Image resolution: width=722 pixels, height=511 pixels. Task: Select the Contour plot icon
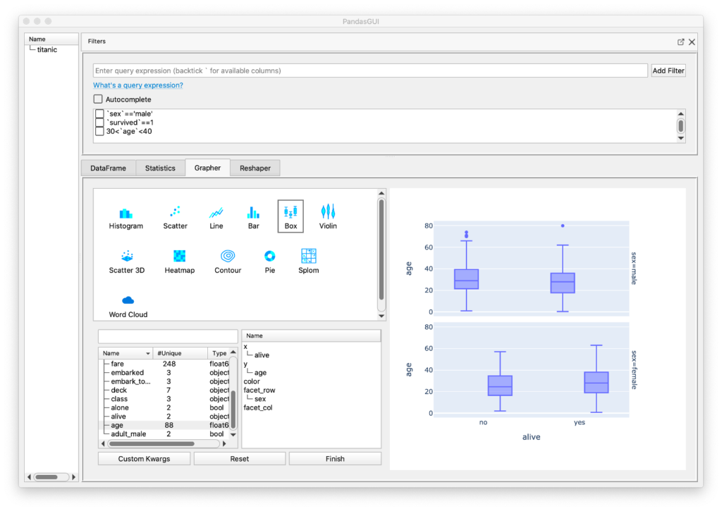click(x=227, y=257)
